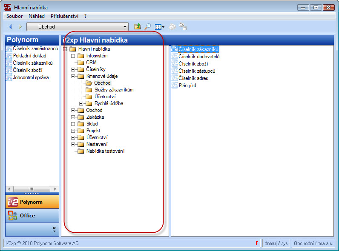339x251 pixels.
Task: Open Číselník zákazníků item in right list
Action: tap(198, 49)
